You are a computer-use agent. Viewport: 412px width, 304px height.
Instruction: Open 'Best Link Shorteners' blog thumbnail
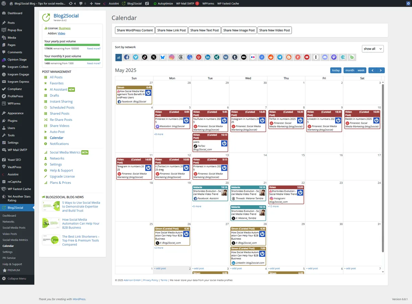51,240
